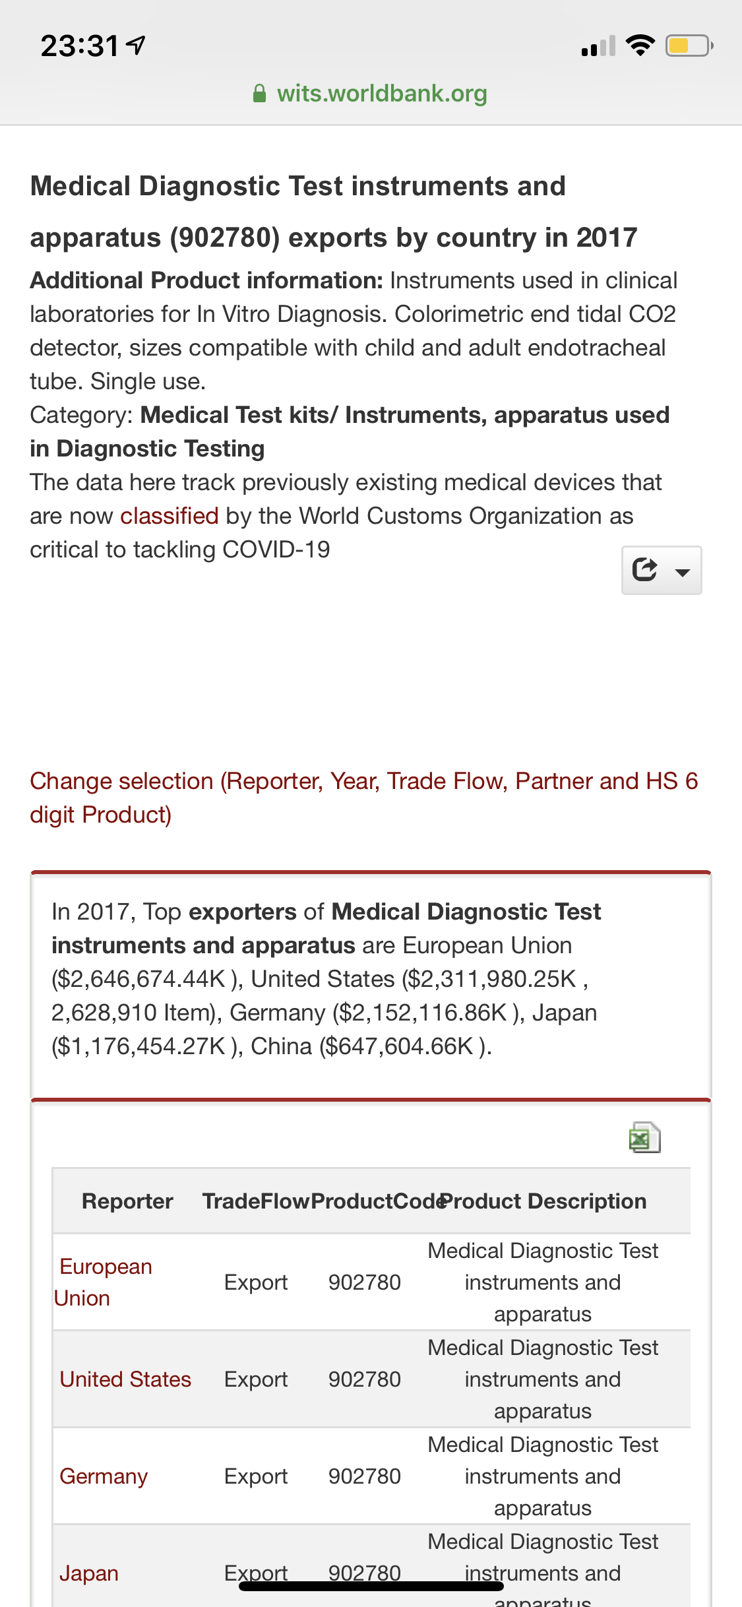Viewport: 742px width, 1607px height.
Task: Tap the Wi-Fi status icon
Action: tap(640, 46)
